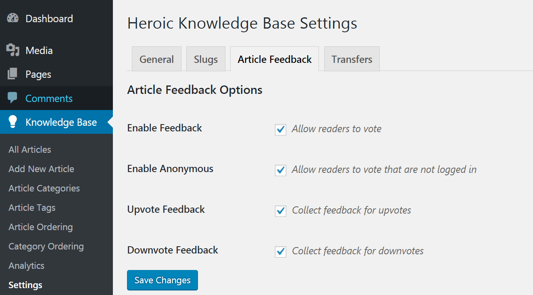The image size is (533, 295).
Task: Switch to the General tab
Action: tap(156, 59)
